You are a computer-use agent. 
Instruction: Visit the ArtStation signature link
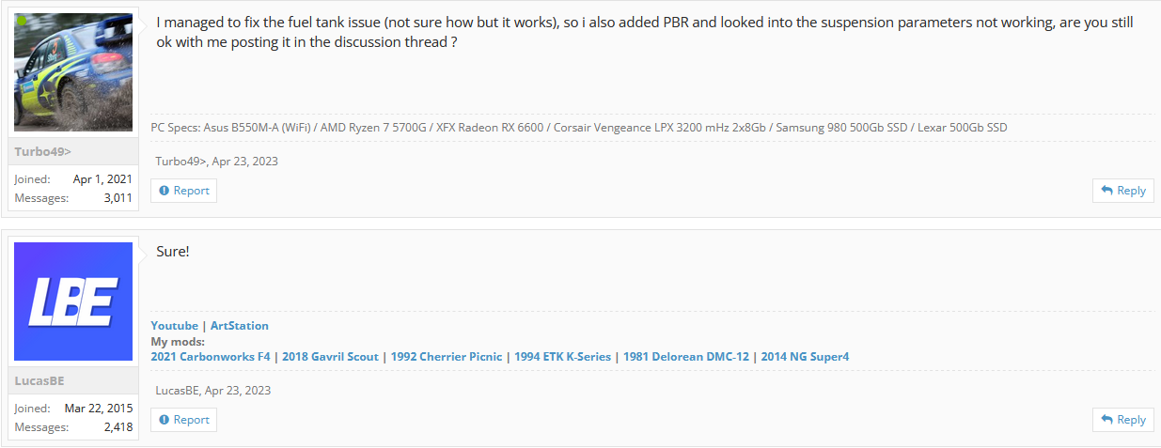[240, 326]
